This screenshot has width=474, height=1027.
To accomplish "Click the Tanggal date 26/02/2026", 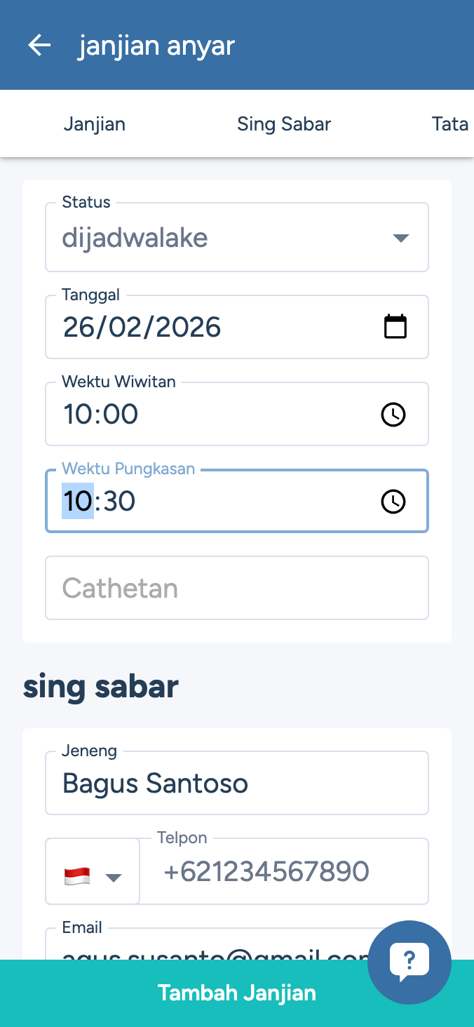I will click(x=142, y=328).
